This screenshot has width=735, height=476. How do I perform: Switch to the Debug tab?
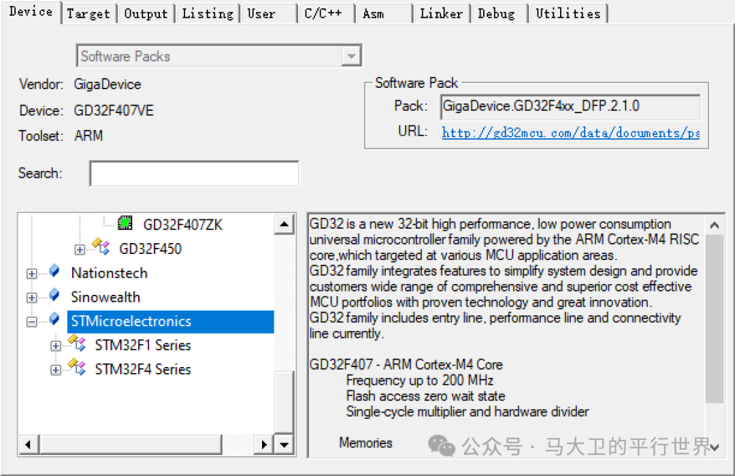[497, 12]
